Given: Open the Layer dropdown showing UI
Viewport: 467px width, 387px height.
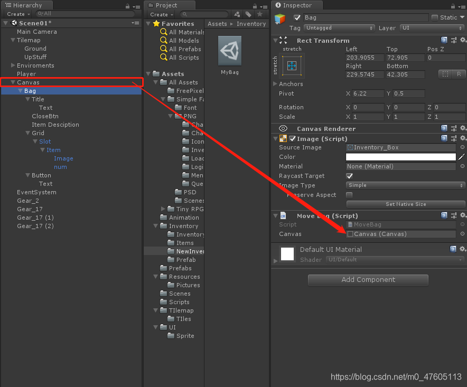Looking at the screenshot, I should point(432,27).
